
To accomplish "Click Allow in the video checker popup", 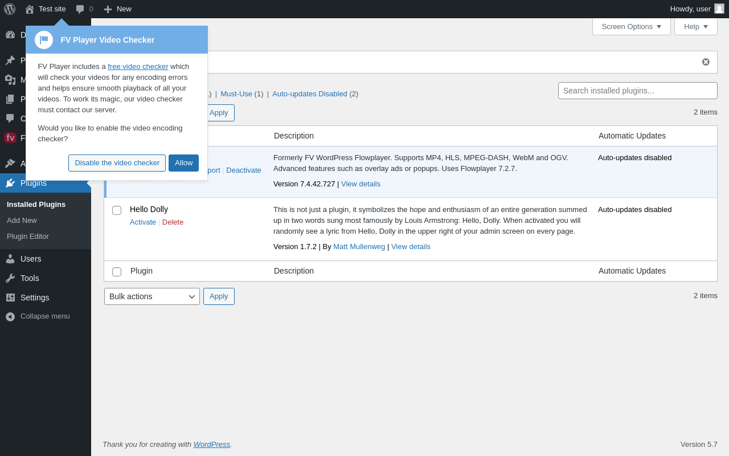I will tap(183, 163).
